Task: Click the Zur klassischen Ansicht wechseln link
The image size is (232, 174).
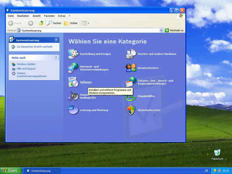Action: point(35,47)
